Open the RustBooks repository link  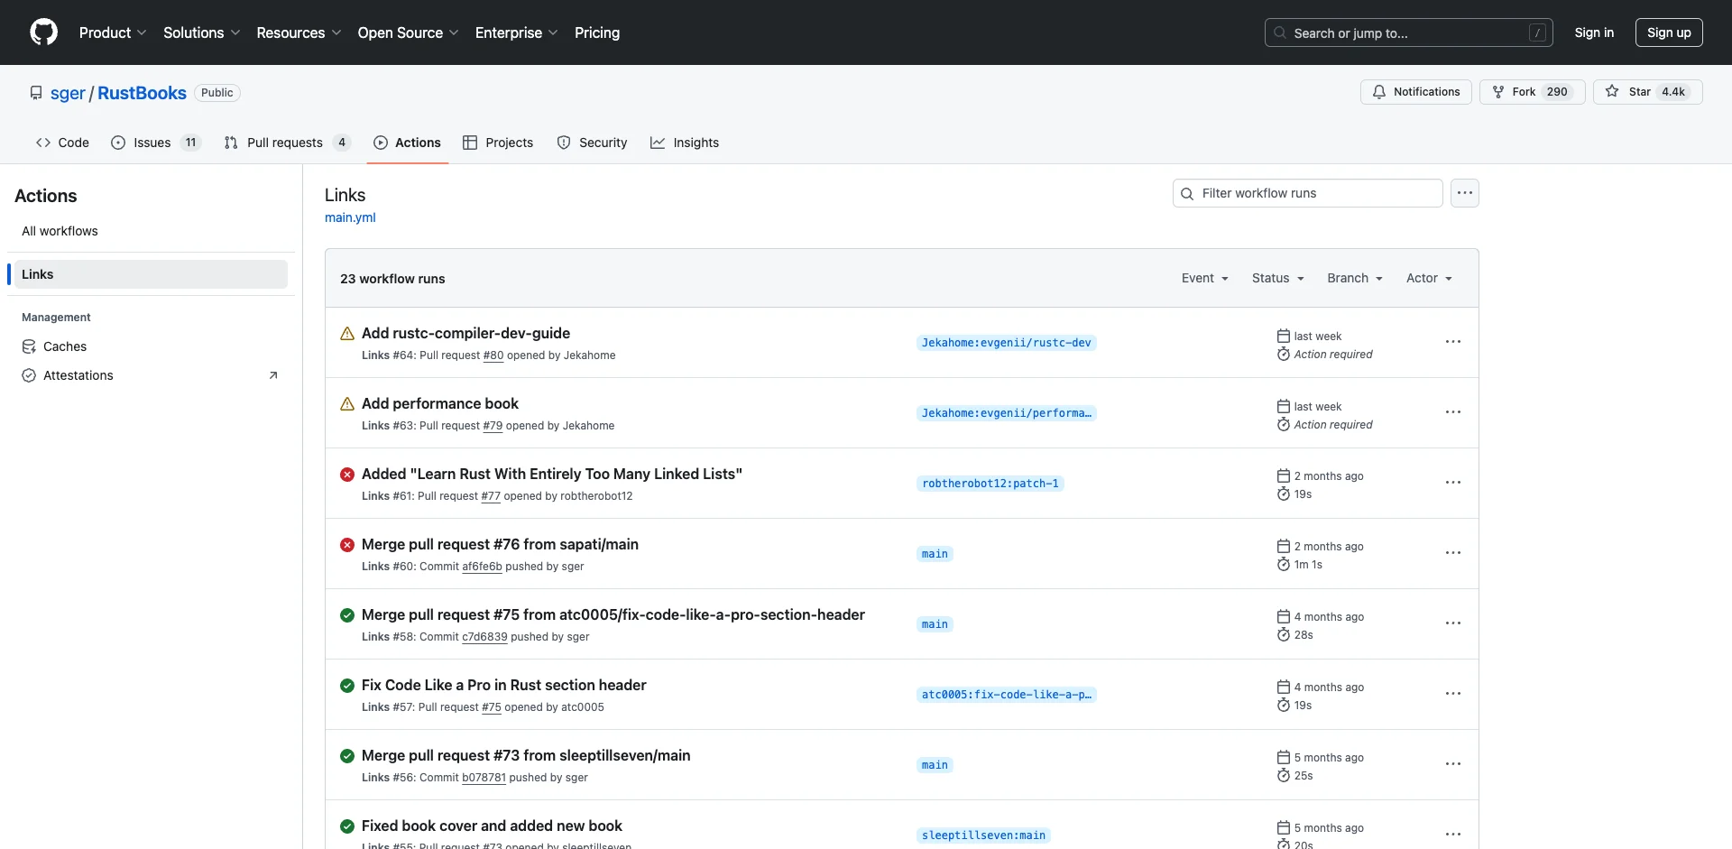pyautogui.click(x=142, y=93)
